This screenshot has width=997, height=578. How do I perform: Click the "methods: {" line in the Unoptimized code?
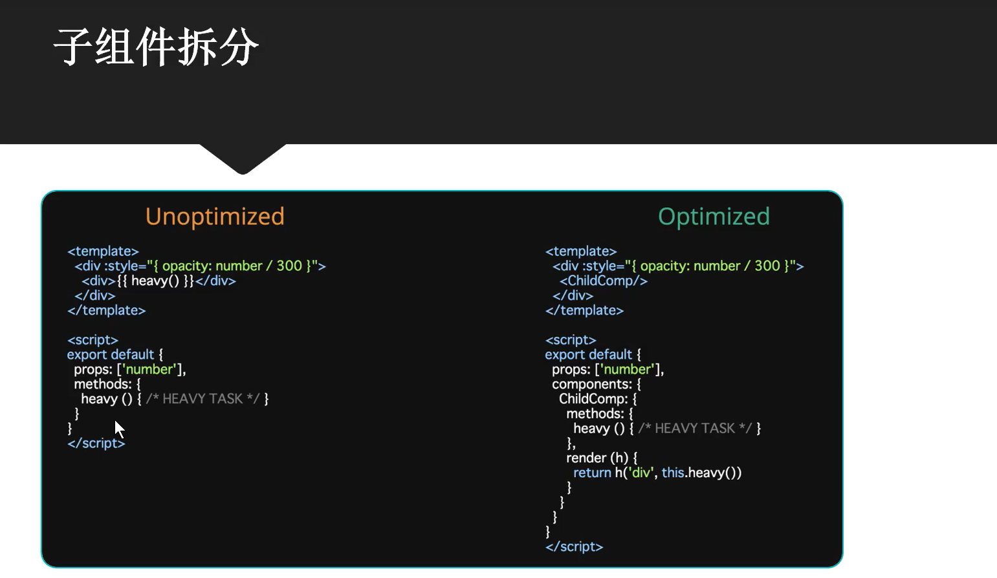[x=107, y=384]
